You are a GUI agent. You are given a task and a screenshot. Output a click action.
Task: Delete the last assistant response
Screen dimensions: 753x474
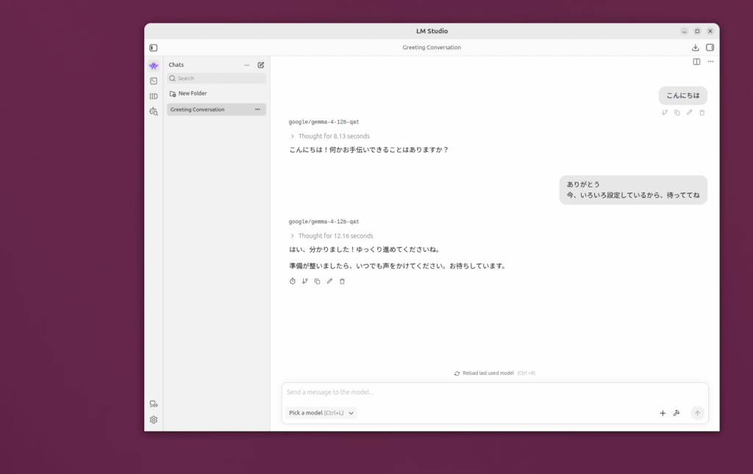point(343,281)
